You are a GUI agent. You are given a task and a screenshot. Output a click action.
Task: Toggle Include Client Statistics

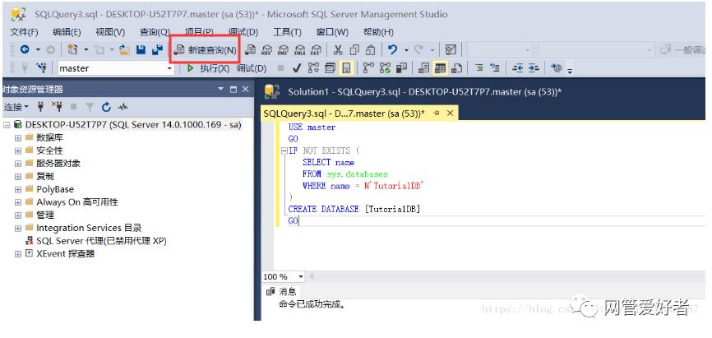tap(401, 68)
